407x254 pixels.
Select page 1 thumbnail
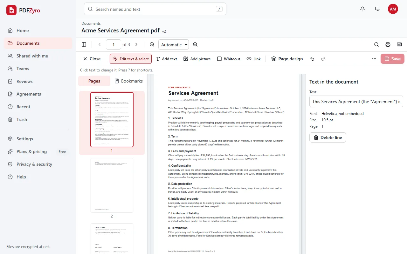pyautogui.click(x=112, y=120)
